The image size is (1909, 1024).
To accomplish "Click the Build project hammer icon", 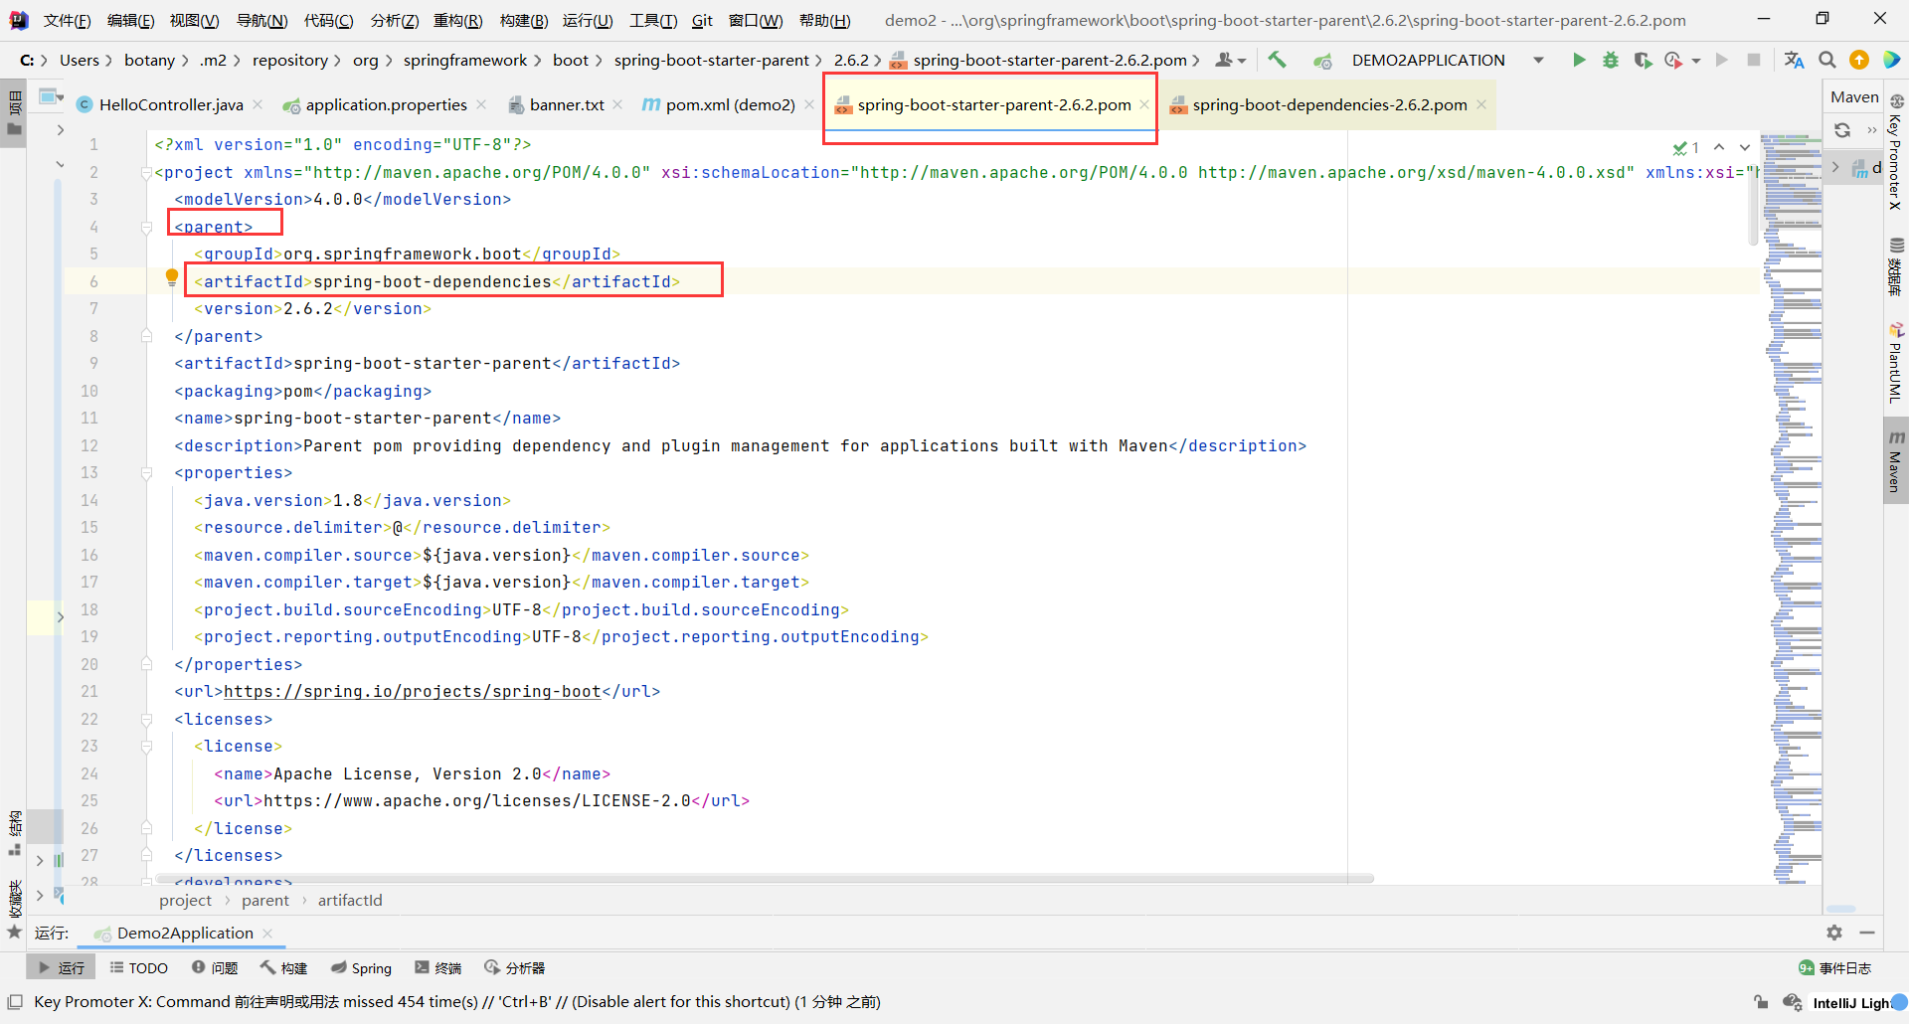I will [1278, 60].
